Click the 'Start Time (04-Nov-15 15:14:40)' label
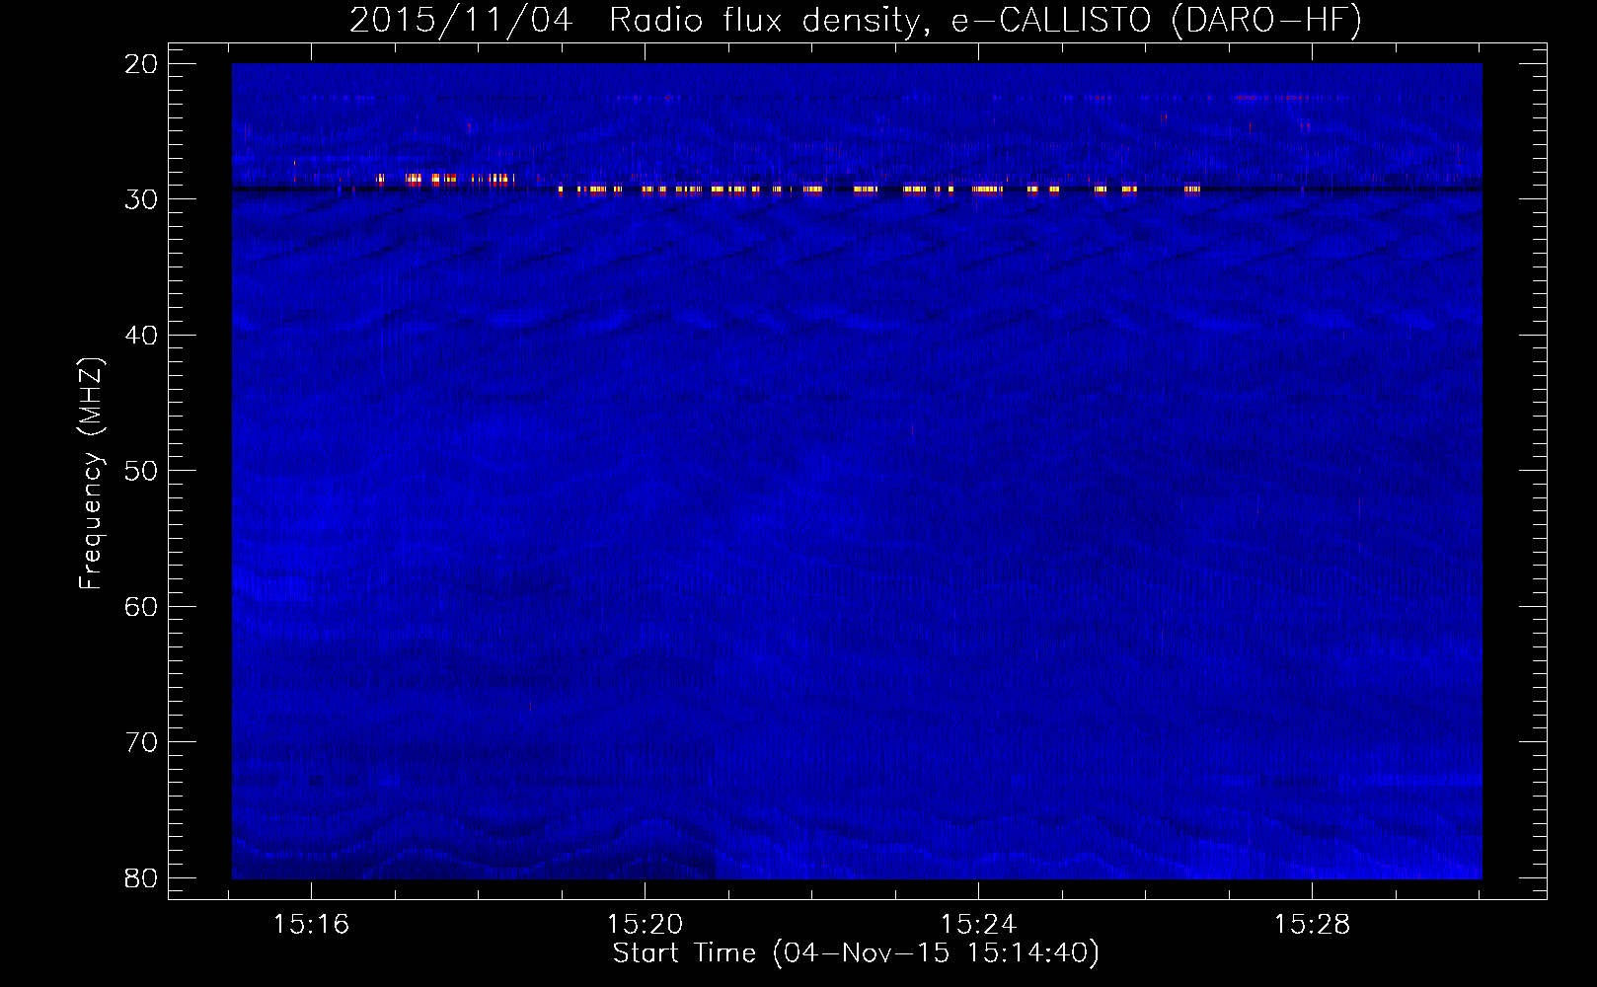 (x=856, y=953)
